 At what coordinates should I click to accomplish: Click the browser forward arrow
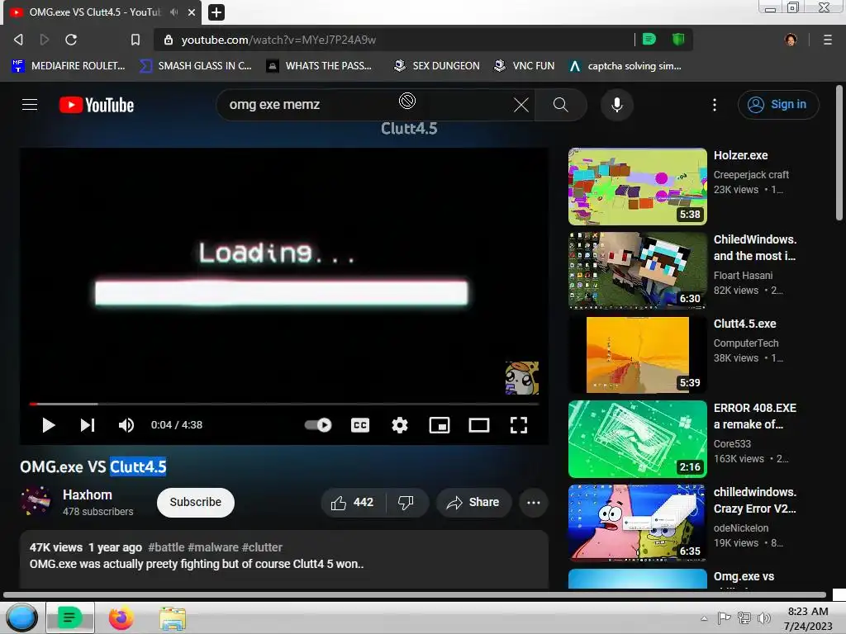[x=45, y=40]
